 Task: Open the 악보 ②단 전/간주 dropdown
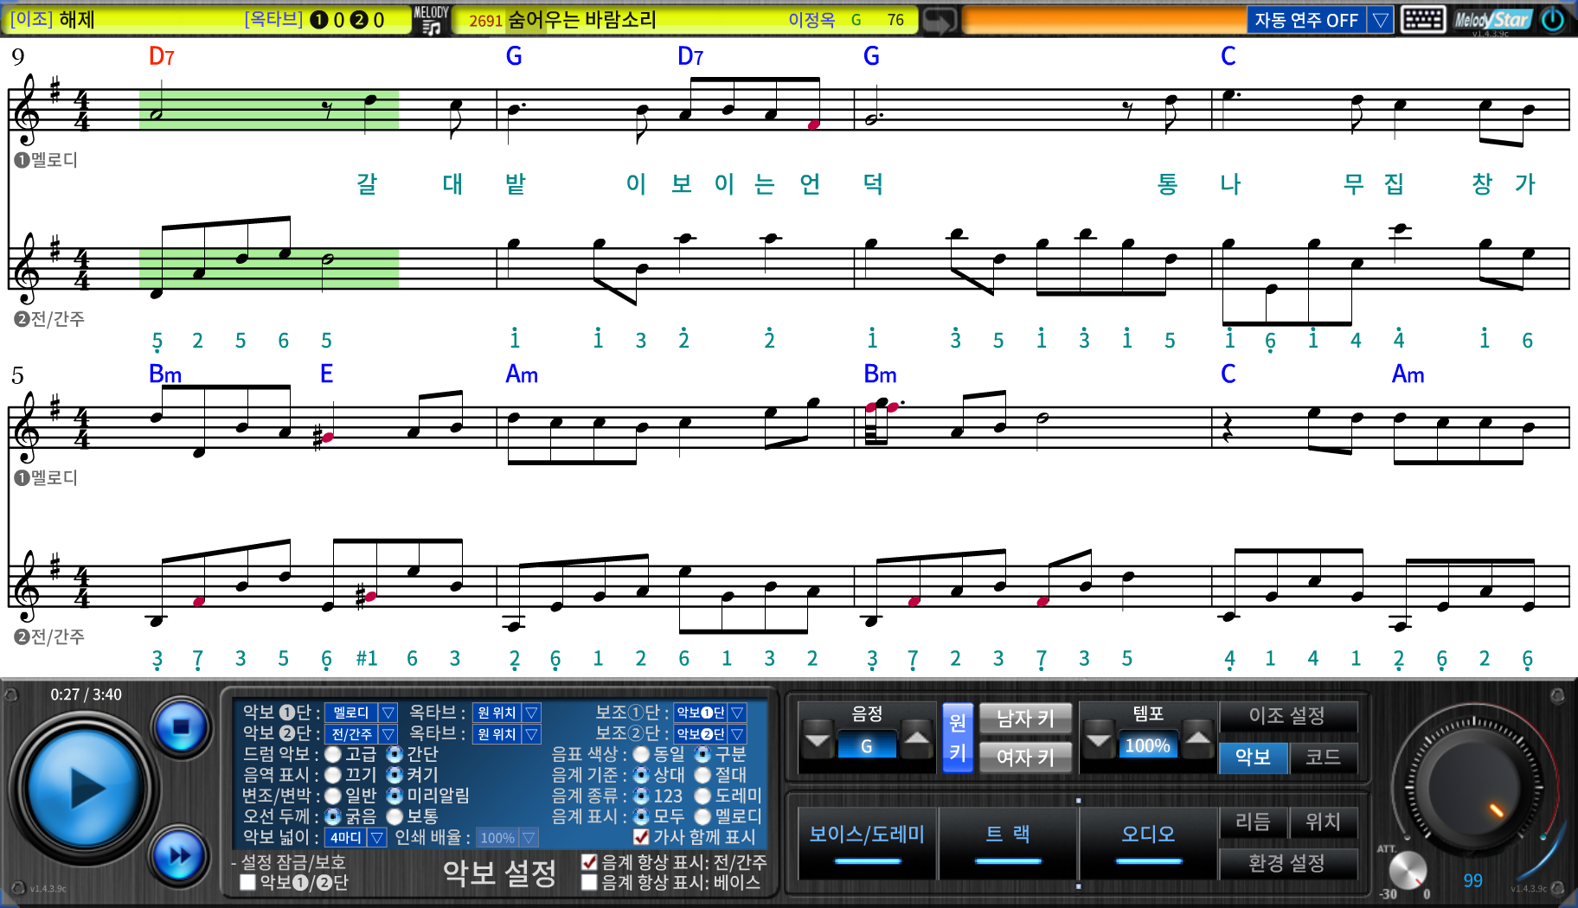click(388, 734)
